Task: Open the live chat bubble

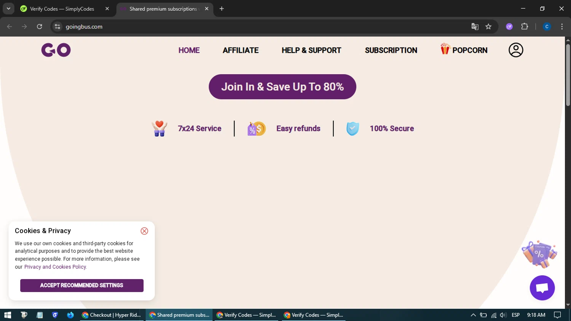Action: [x=542, y=288]
